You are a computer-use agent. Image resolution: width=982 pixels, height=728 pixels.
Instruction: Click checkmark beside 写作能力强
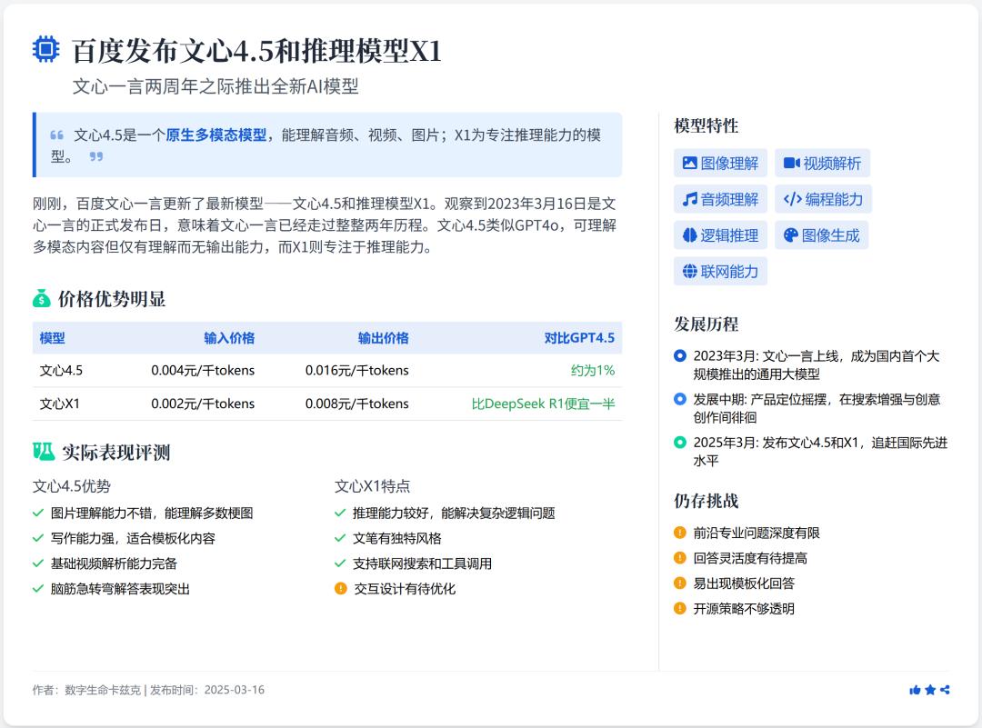coord(37,538)
